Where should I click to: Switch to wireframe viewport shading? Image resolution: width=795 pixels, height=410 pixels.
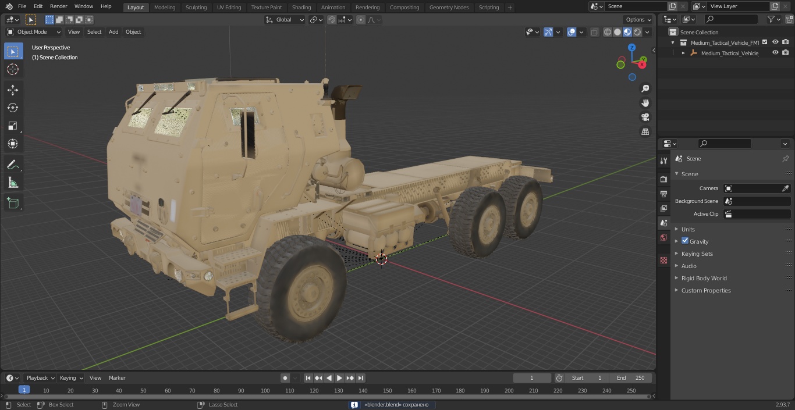(608, 33)
